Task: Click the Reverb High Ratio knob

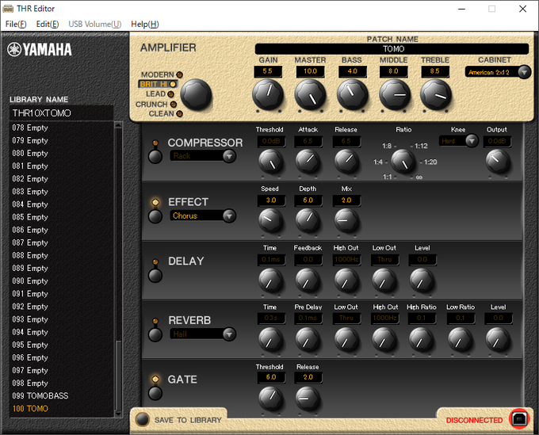Action: pos(421,339)
